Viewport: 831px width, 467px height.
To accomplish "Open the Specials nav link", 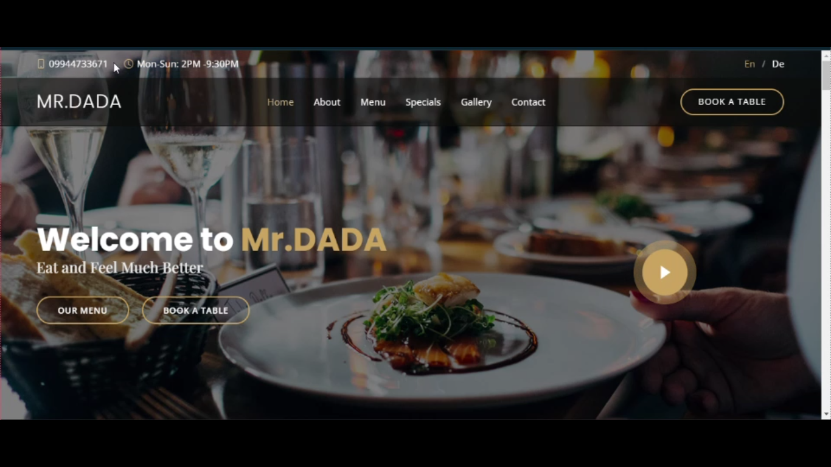I will pyautogui.click(x=423, y=102).
